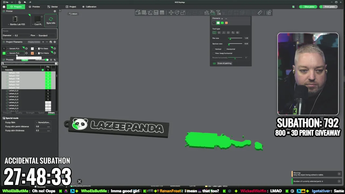The image size is (345, 194).
Task: Open the Others process settings tab
Action: [51, 113]
